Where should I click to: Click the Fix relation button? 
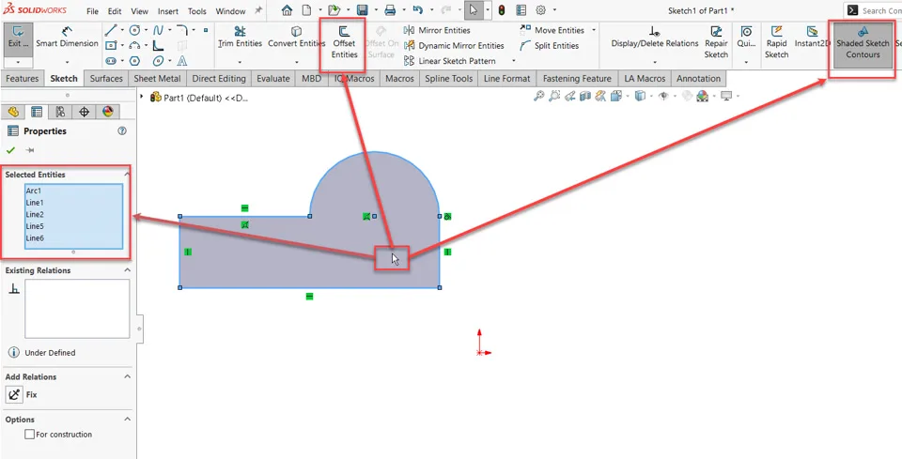[15, 395]
